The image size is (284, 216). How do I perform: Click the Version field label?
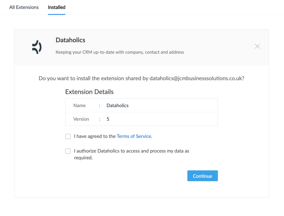click(81, 119)
